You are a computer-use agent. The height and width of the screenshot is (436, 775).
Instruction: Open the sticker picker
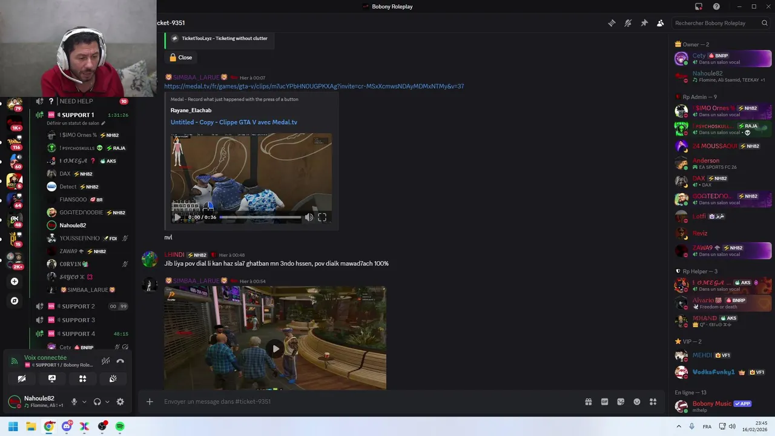(621, 401)
